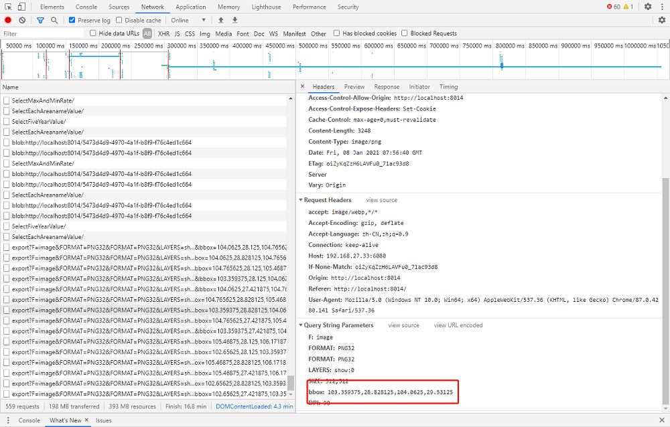Disable the Preserve log checkbox
The height and width of the screenshot is (427, 670).
tap(72, 20)
